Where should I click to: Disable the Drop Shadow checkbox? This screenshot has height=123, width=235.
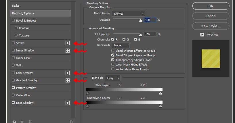pyautogui.click(x=13, y=103)
